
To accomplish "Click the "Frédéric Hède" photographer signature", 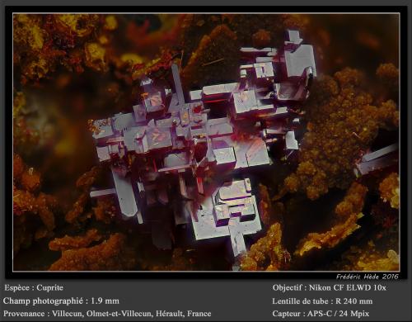I will point(358,277).
